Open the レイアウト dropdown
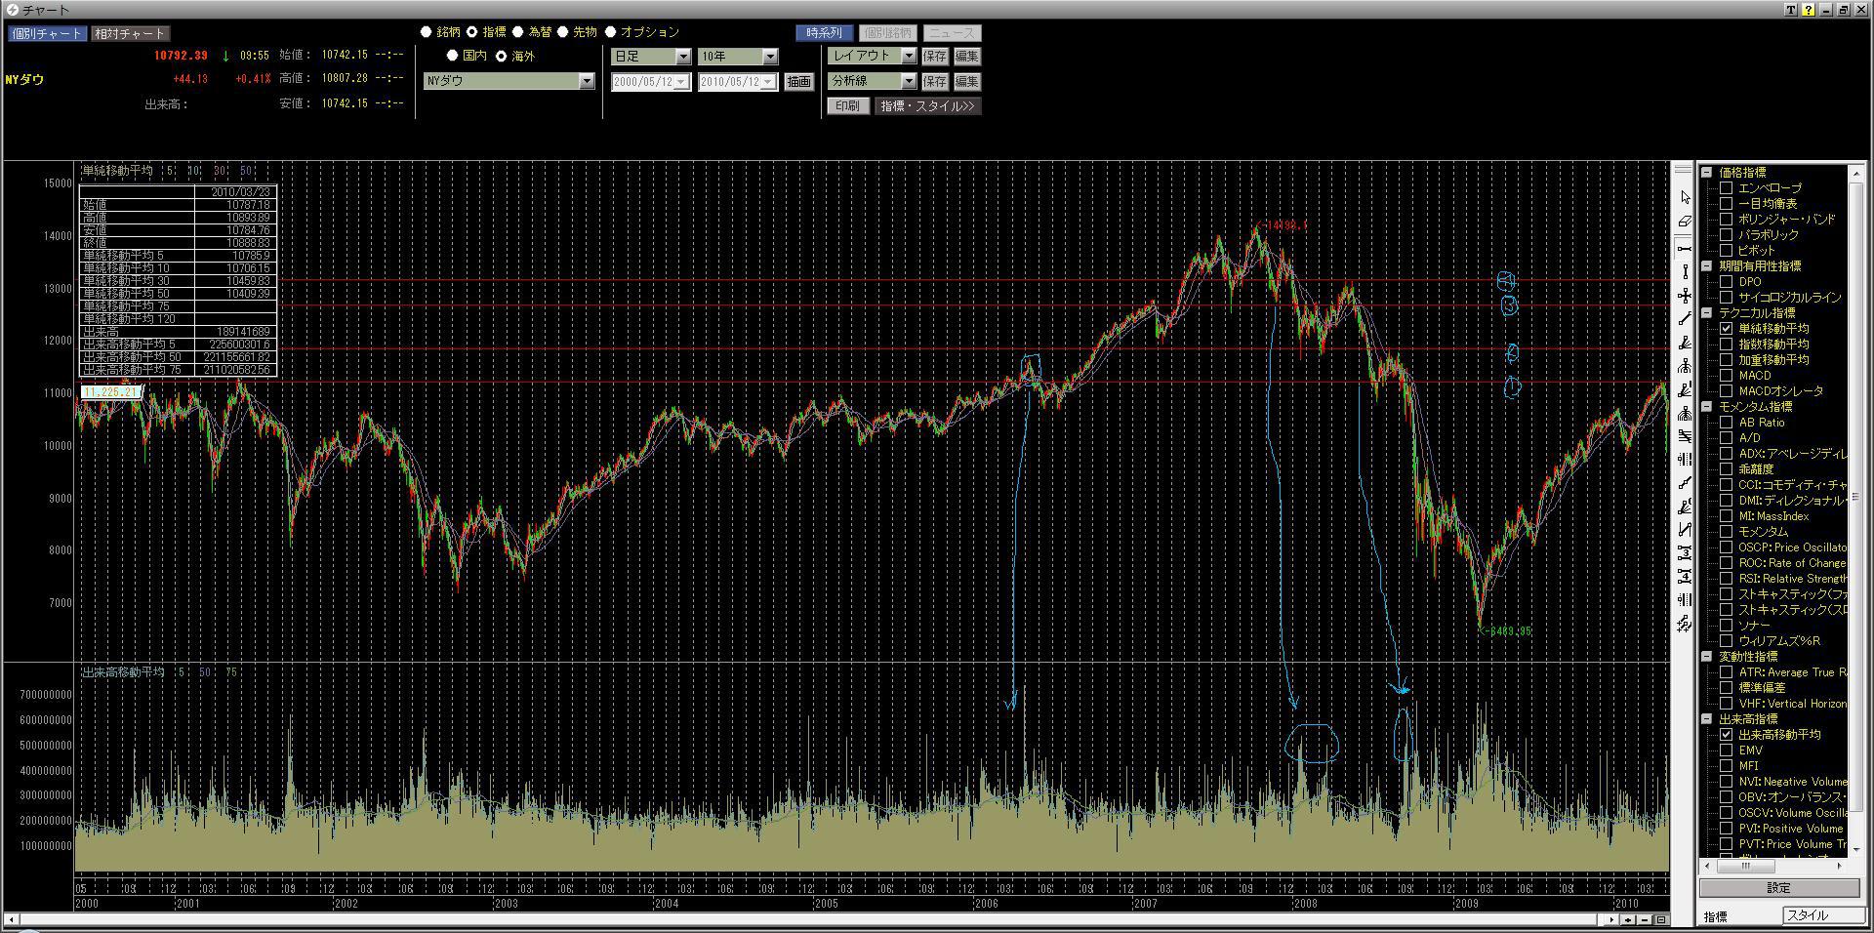Viewport: 1874px width, 933px height. [873, 57]
